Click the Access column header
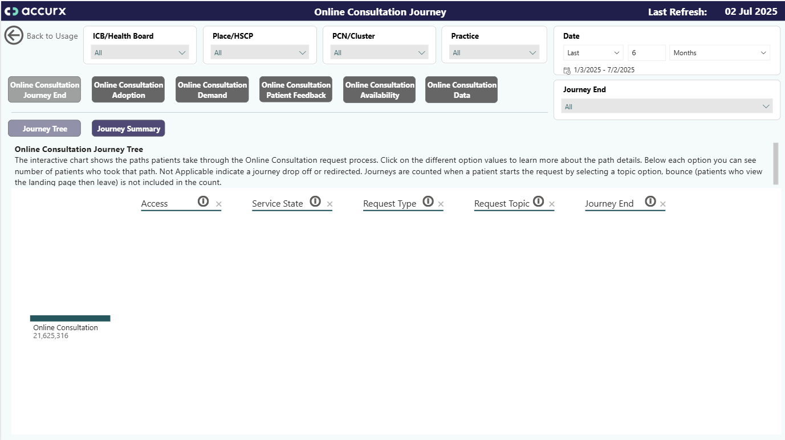Image resolution: width=785 pixels, height=440 pixels. [154, 204]
